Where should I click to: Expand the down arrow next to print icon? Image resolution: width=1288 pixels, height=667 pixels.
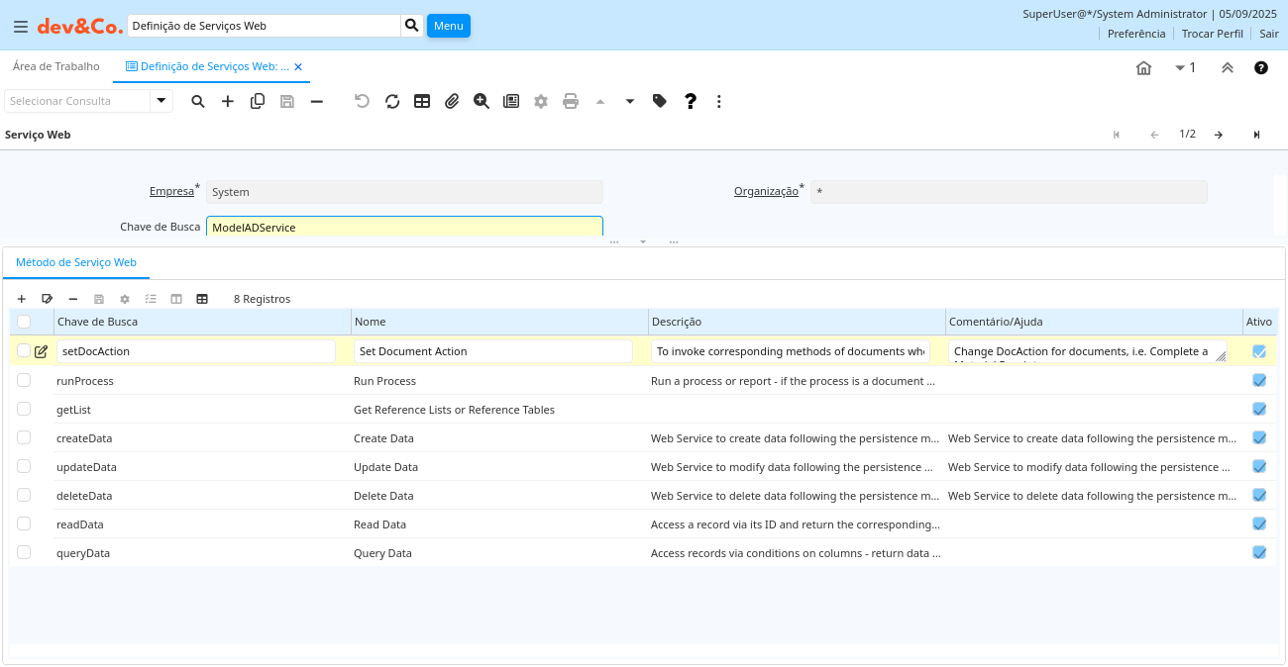click(x=630, y=101)
